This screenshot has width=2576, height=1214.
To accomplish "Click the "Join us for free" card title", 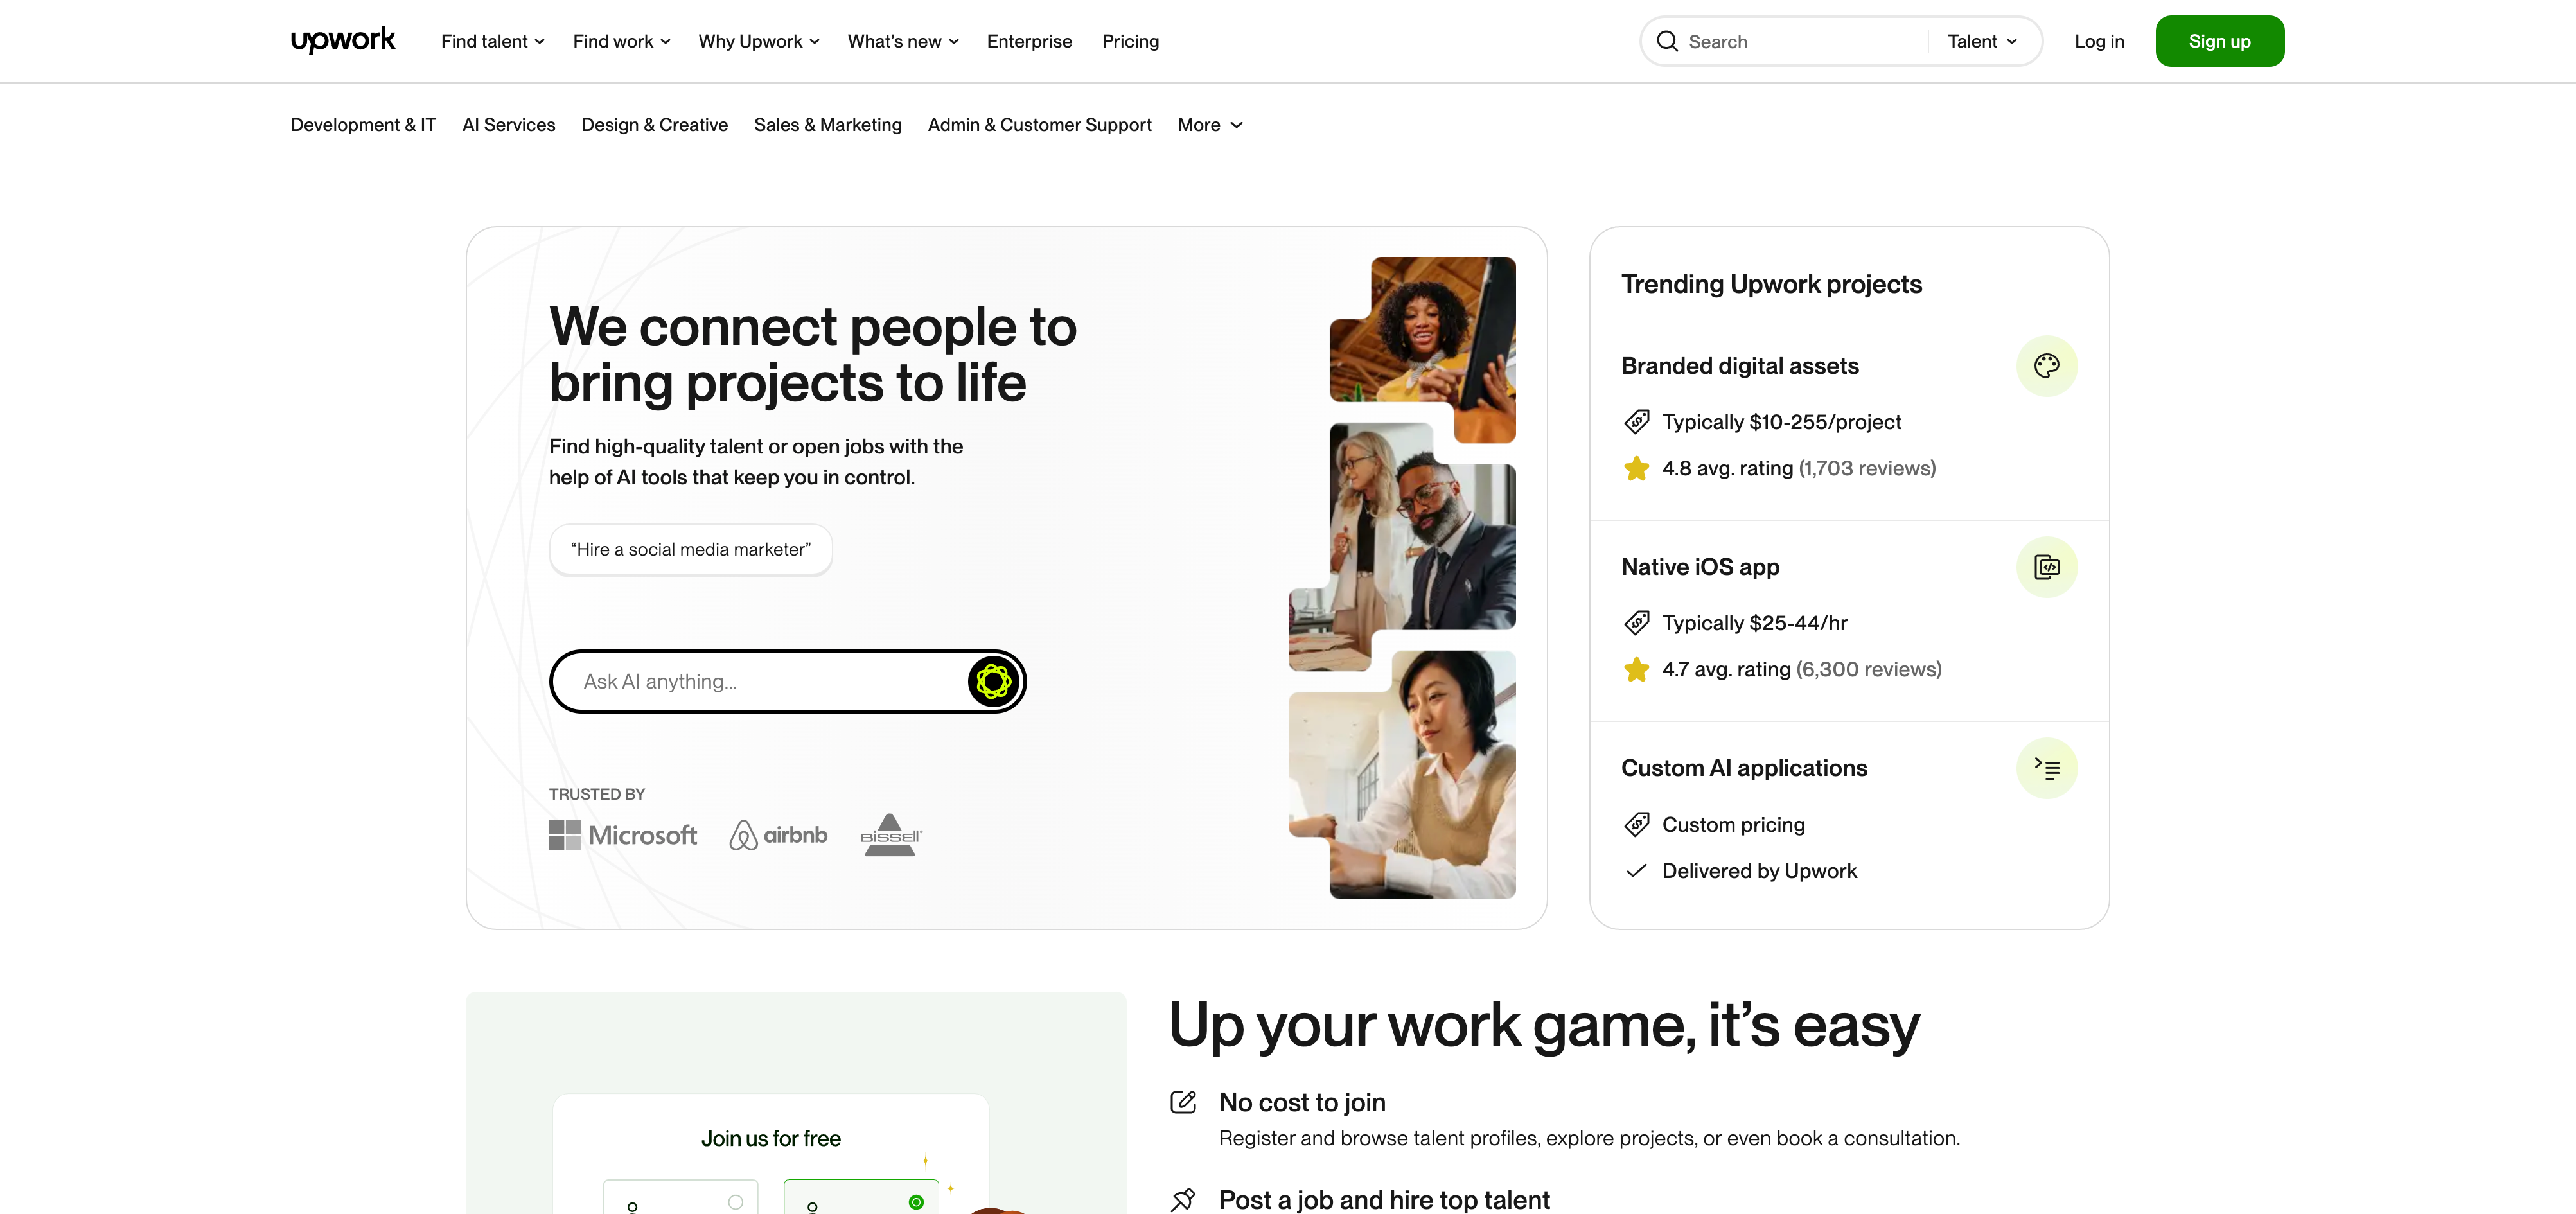I will (x=770, y=1139).
